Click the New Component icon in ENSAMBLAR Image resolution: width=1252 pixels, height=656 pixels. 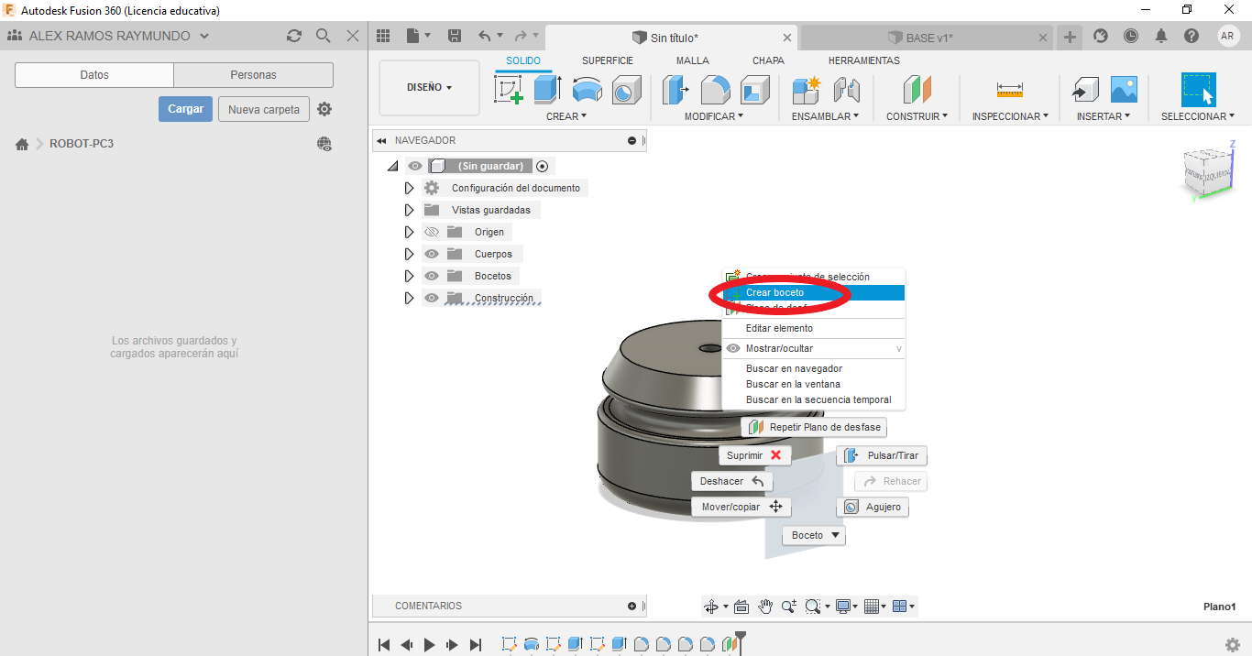807,90
